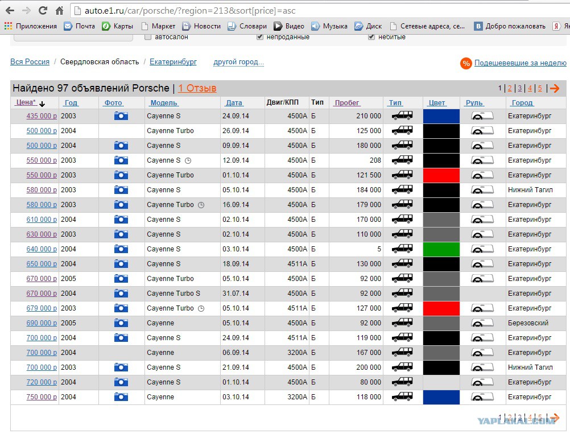This screenshot has width=570, height=438.
Task: Go to next page via top orange arrow
Action: tap(555, 88)
